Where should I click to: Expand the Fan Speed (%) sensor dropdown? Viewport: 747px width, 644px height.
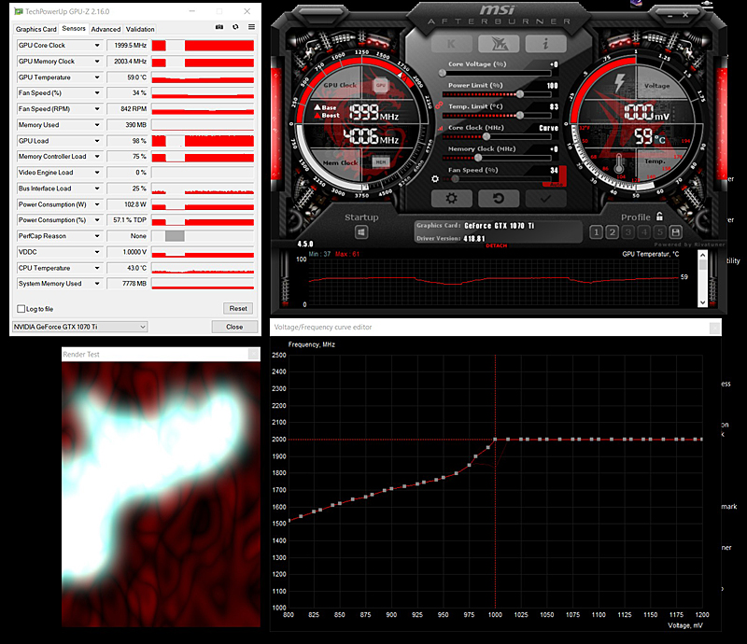[x=97, y=93]
